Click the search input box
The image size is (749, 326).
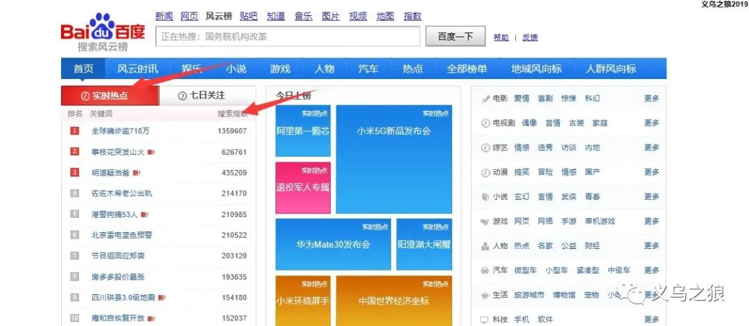(x=287, y=37)
